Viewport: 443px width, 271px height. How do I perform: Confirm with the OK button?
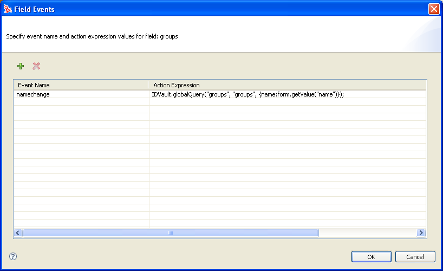(371, 256)
